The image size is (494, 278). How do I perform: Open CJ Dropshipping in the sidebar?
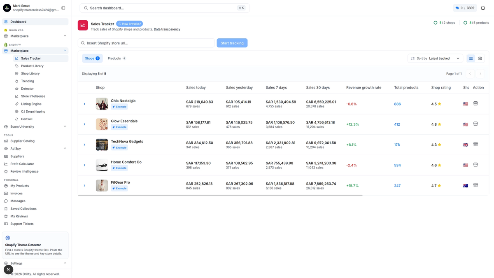[x=33, y=112]
